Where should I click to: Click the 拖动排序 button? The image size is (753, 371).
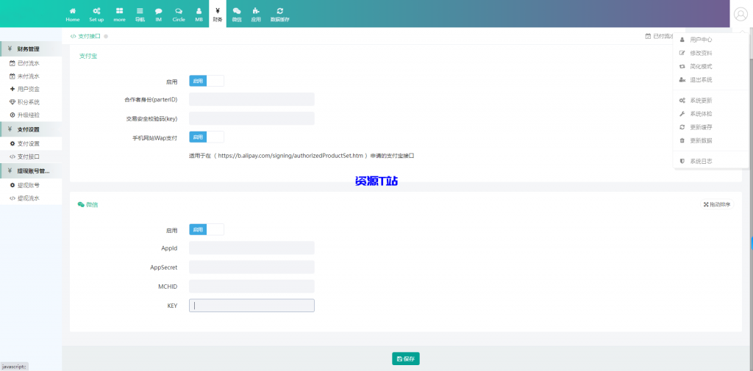[x=717, y=205]
